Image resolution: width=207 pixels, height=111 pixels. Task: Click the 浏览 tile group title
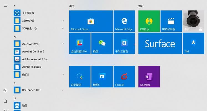tap(72, 6)
